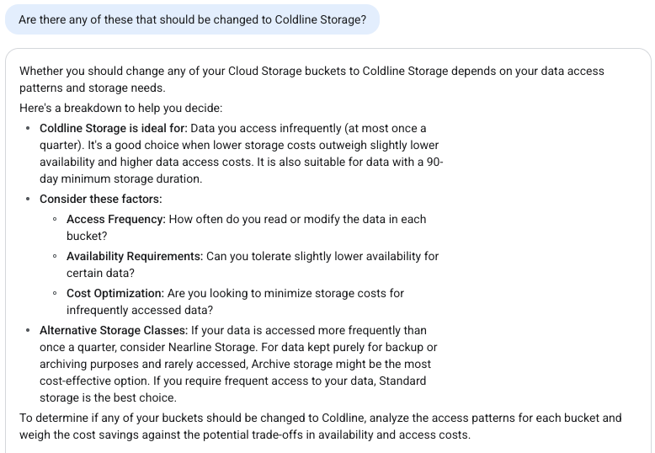Click the hollow bullet beside 'Cost Optimization'

pyautogui.click(x=55, y=293)
